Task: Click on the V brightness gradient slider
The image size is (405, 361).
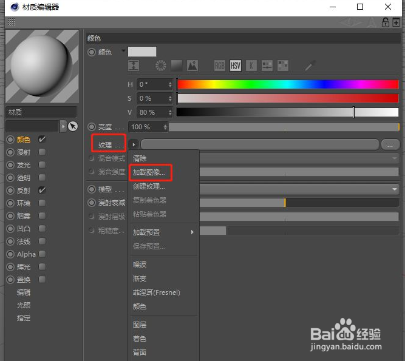Action: tap(288, 112)
